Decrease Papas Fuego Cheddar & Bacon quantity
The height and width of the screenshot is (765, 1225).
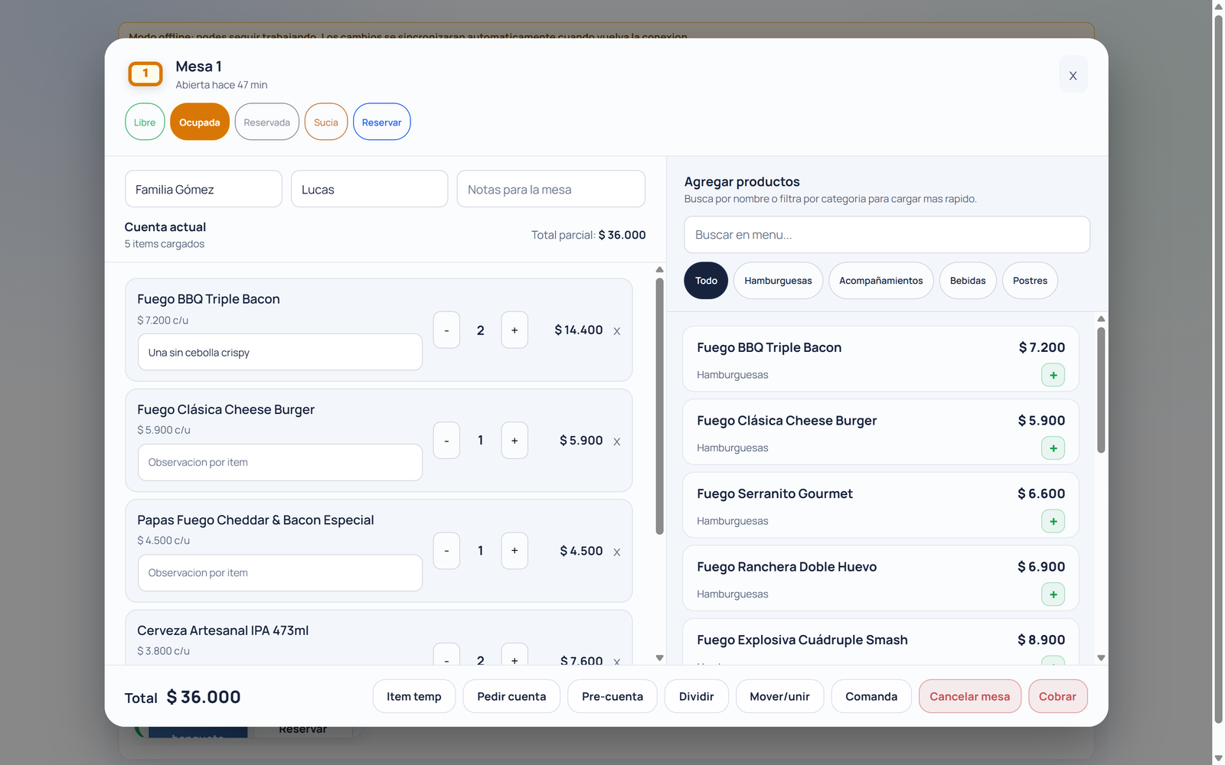[x=446, y=551]
